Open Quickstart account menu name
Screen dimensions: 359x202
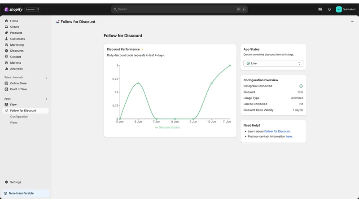coord(349,9)
